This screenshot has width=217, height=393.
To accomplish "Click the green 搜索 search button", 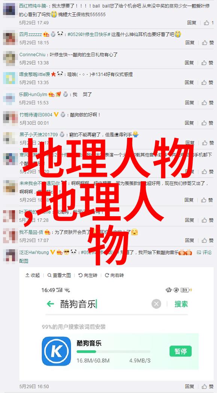I will click(181, 304).
